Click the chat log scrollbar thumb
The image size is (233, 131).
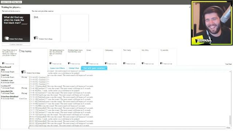(x=230, y=120)
